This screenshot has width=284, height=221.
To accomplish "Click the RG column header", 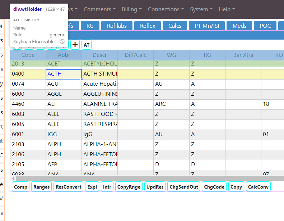I will (x=207, y=55).
